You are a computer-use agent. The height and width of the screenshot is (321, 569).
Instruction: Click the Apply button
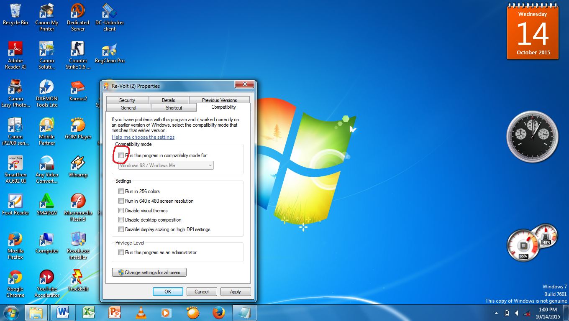click(x=236, y=292)
